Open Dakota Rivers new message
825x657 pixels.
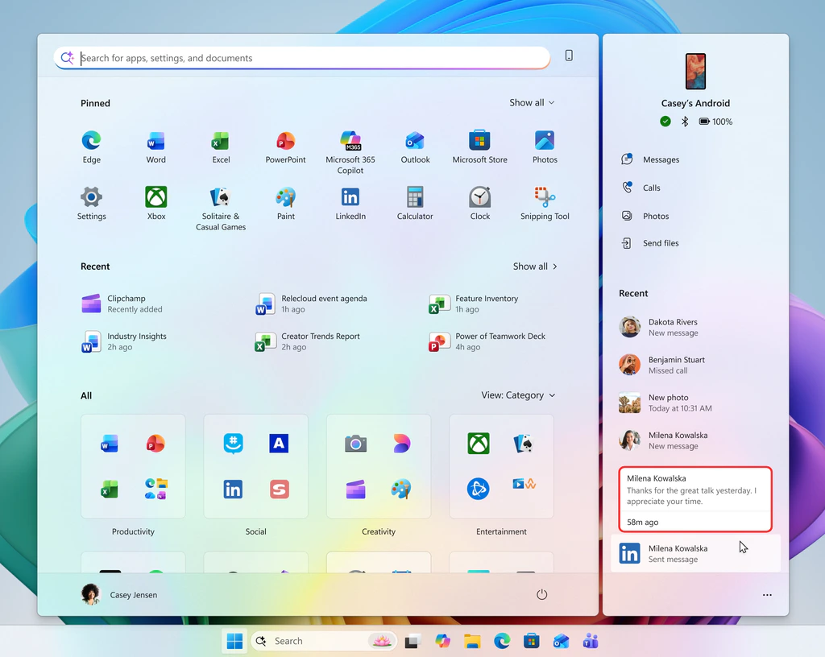pos(695,327)
